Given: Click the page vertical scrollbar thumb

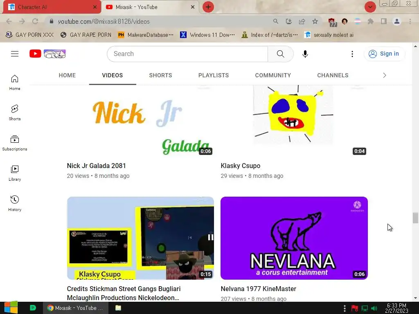Looking at the screenshot, I should pos(415,218).
